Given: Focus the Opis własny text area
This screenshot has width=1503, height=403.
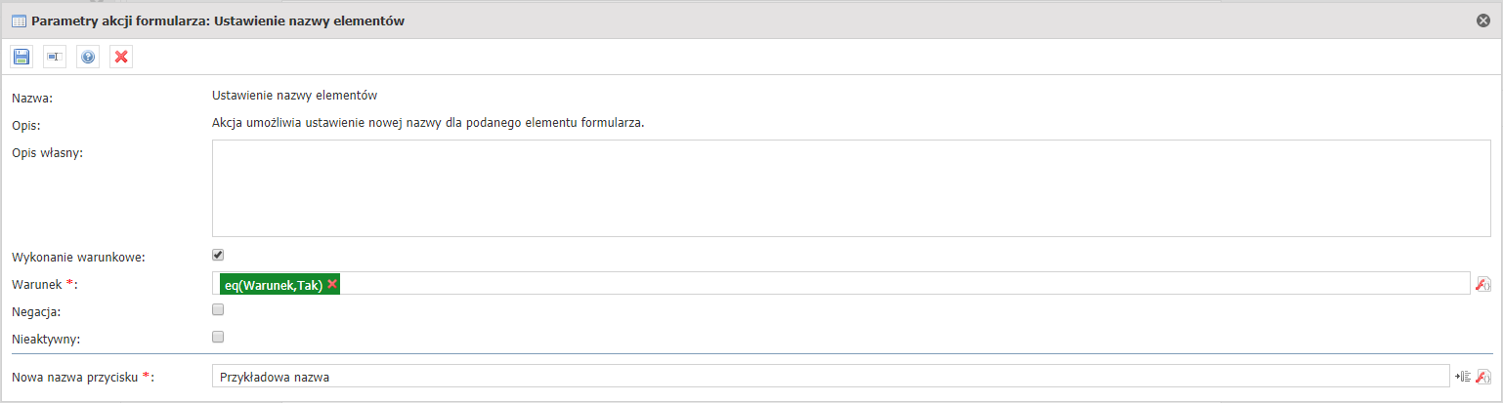Looking at the screenshot, I should point(851,188).
